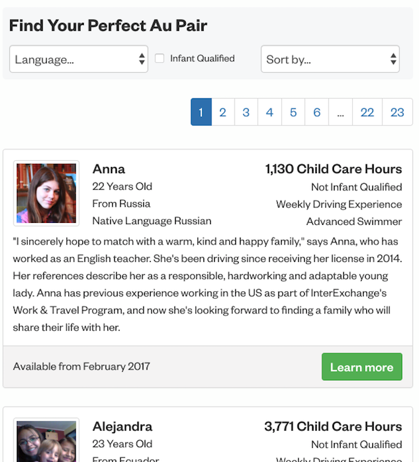The height and width of the screenshot is (462, 419).
Task: Jump to last page 23
Action: point(397,112)
